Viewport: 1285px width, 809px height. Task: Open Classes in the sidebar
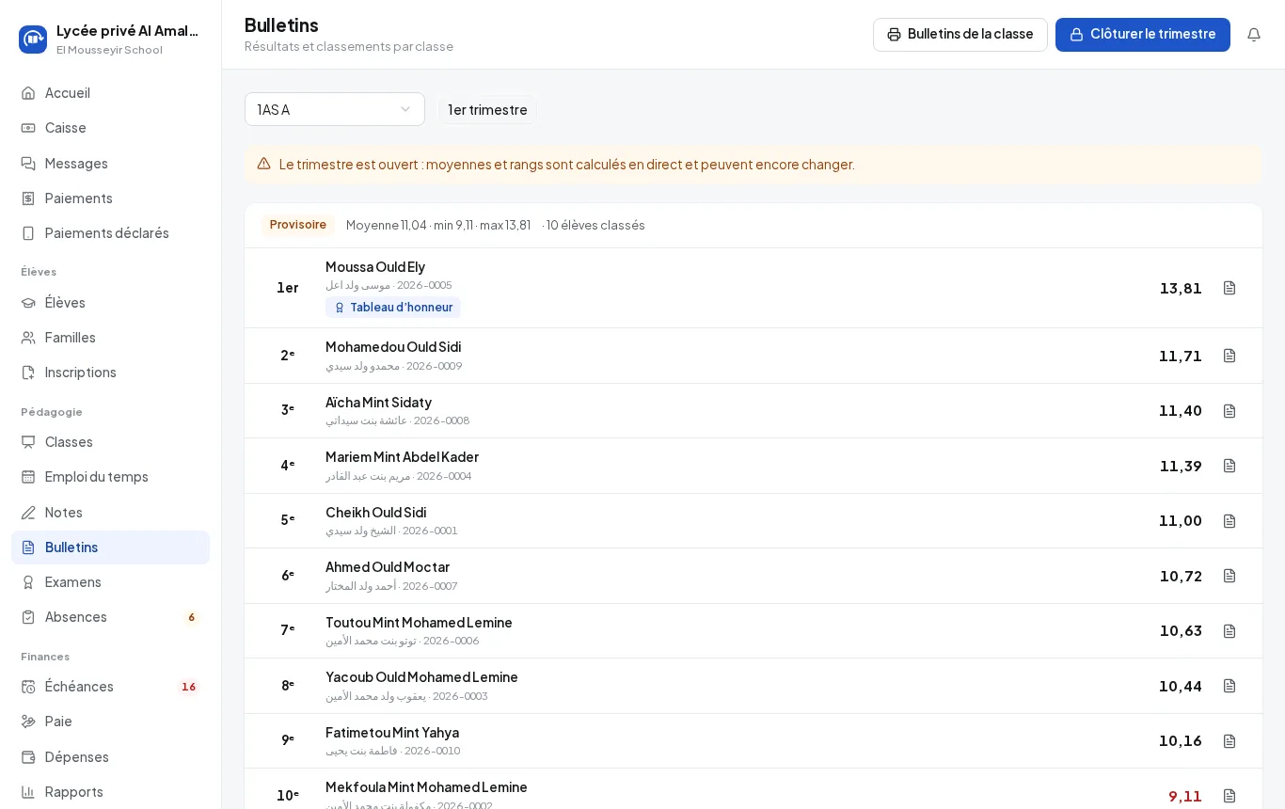tap(110, 442)
